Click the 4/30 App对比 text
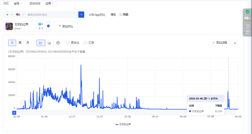Screen dimensions: 252x134 click(97, 15)
